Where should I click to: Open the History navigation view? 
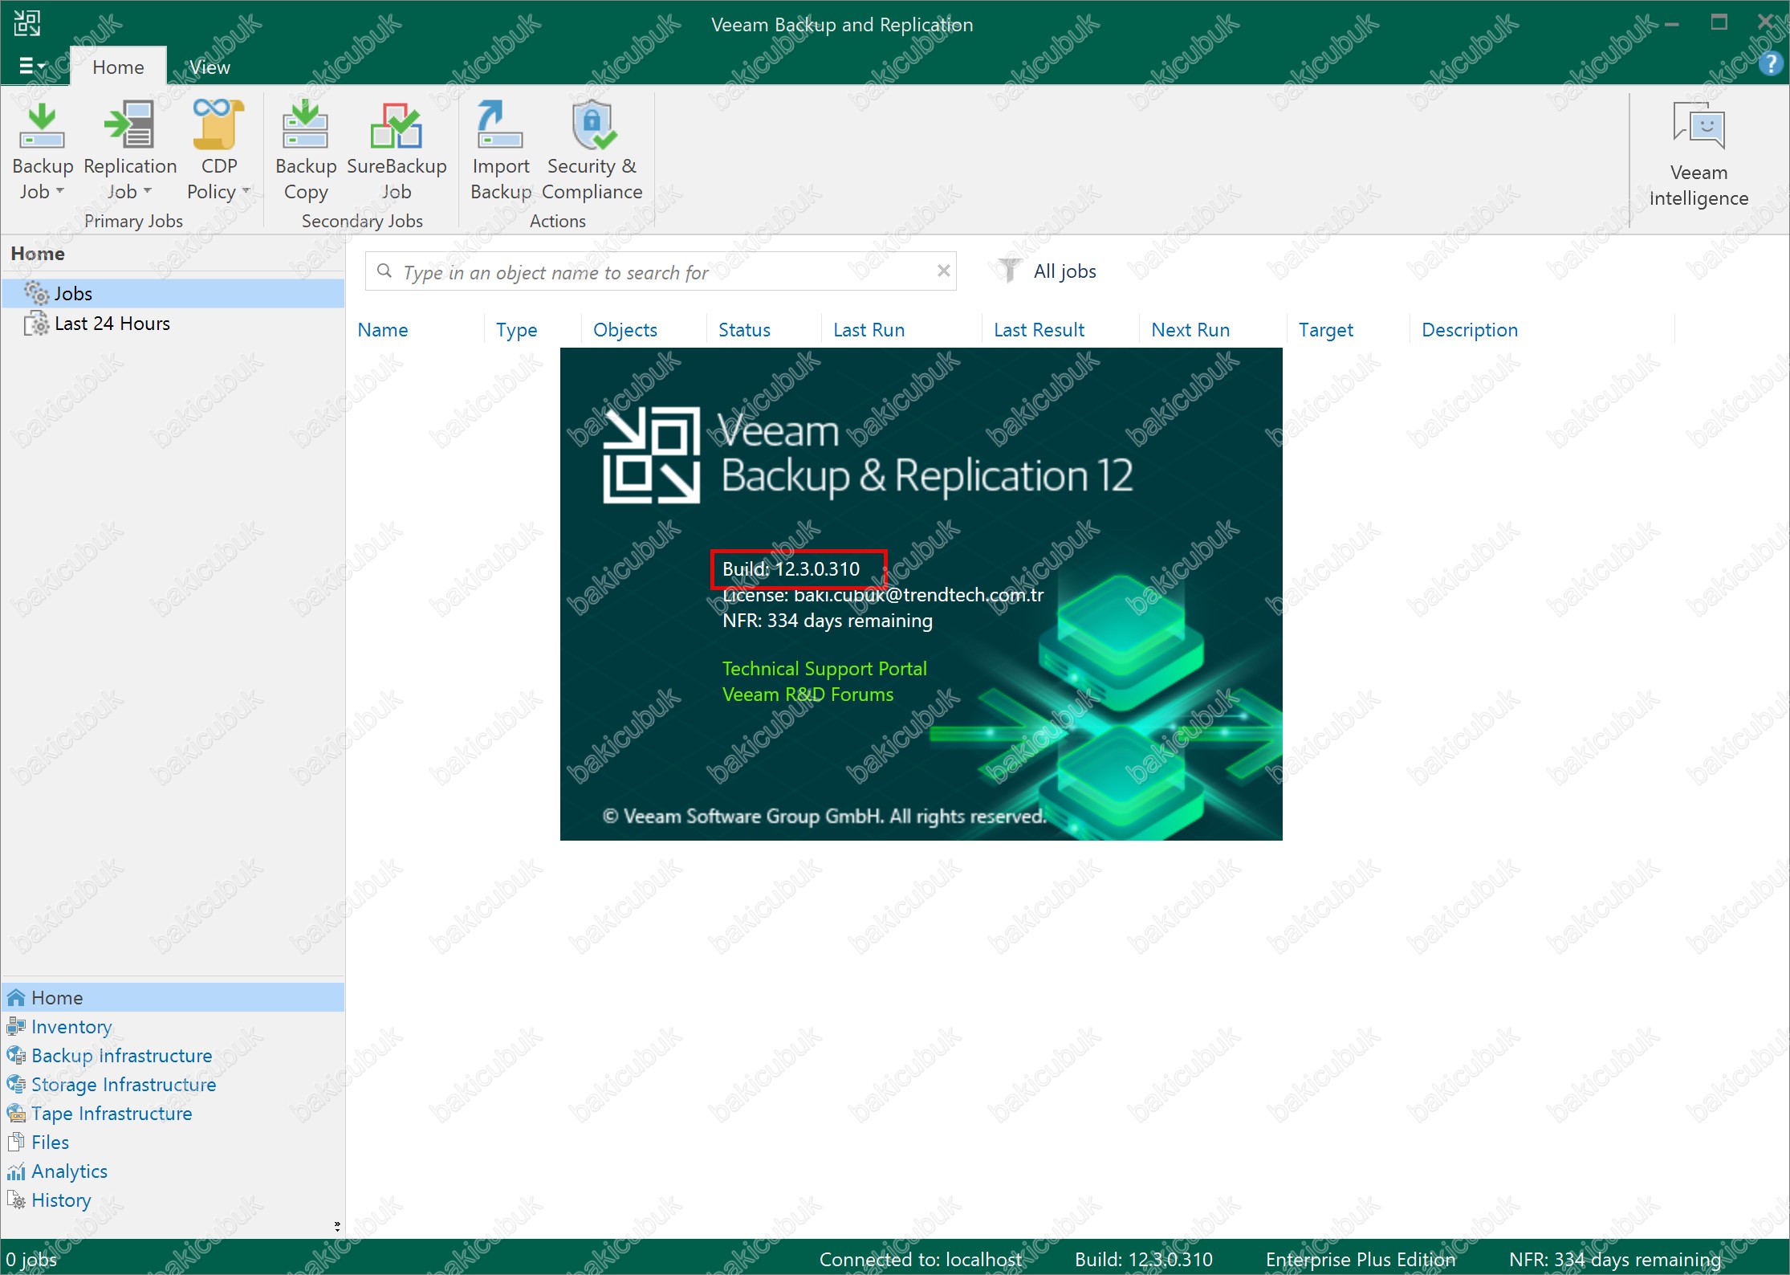point(173,1200)
